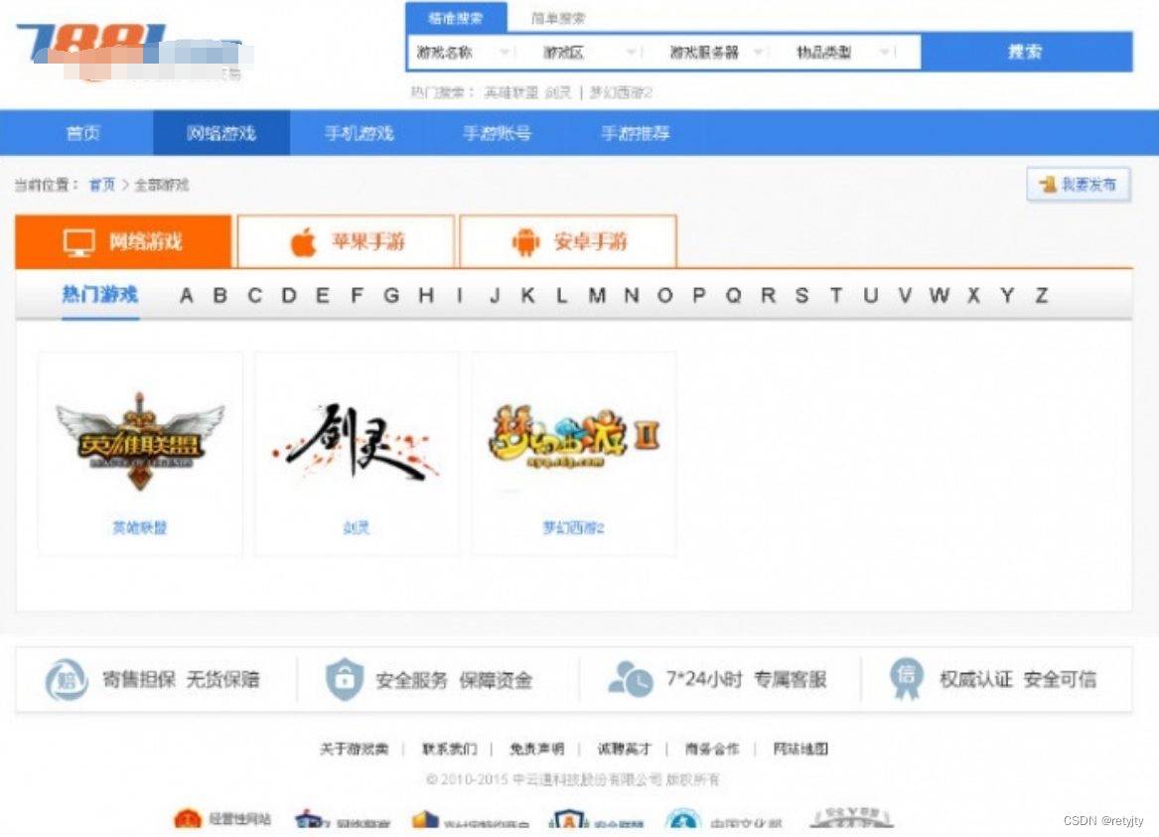Click hot search term 英雄联盟
The image size is (1159, 837).
tap(511, 93)
